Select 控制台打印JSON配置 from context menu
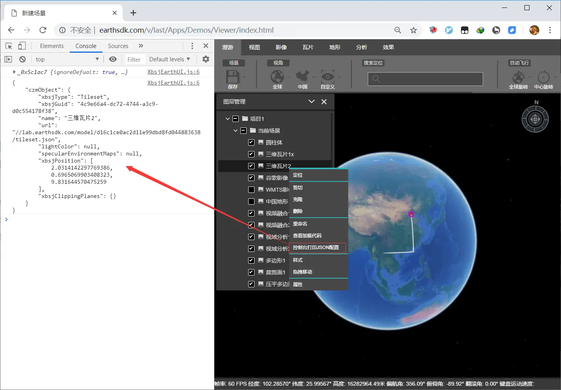The image size is (561, 390). 316,248
